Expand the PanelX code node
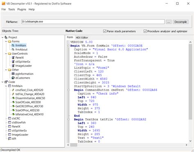The image size is (194, 152). (6, 127)
